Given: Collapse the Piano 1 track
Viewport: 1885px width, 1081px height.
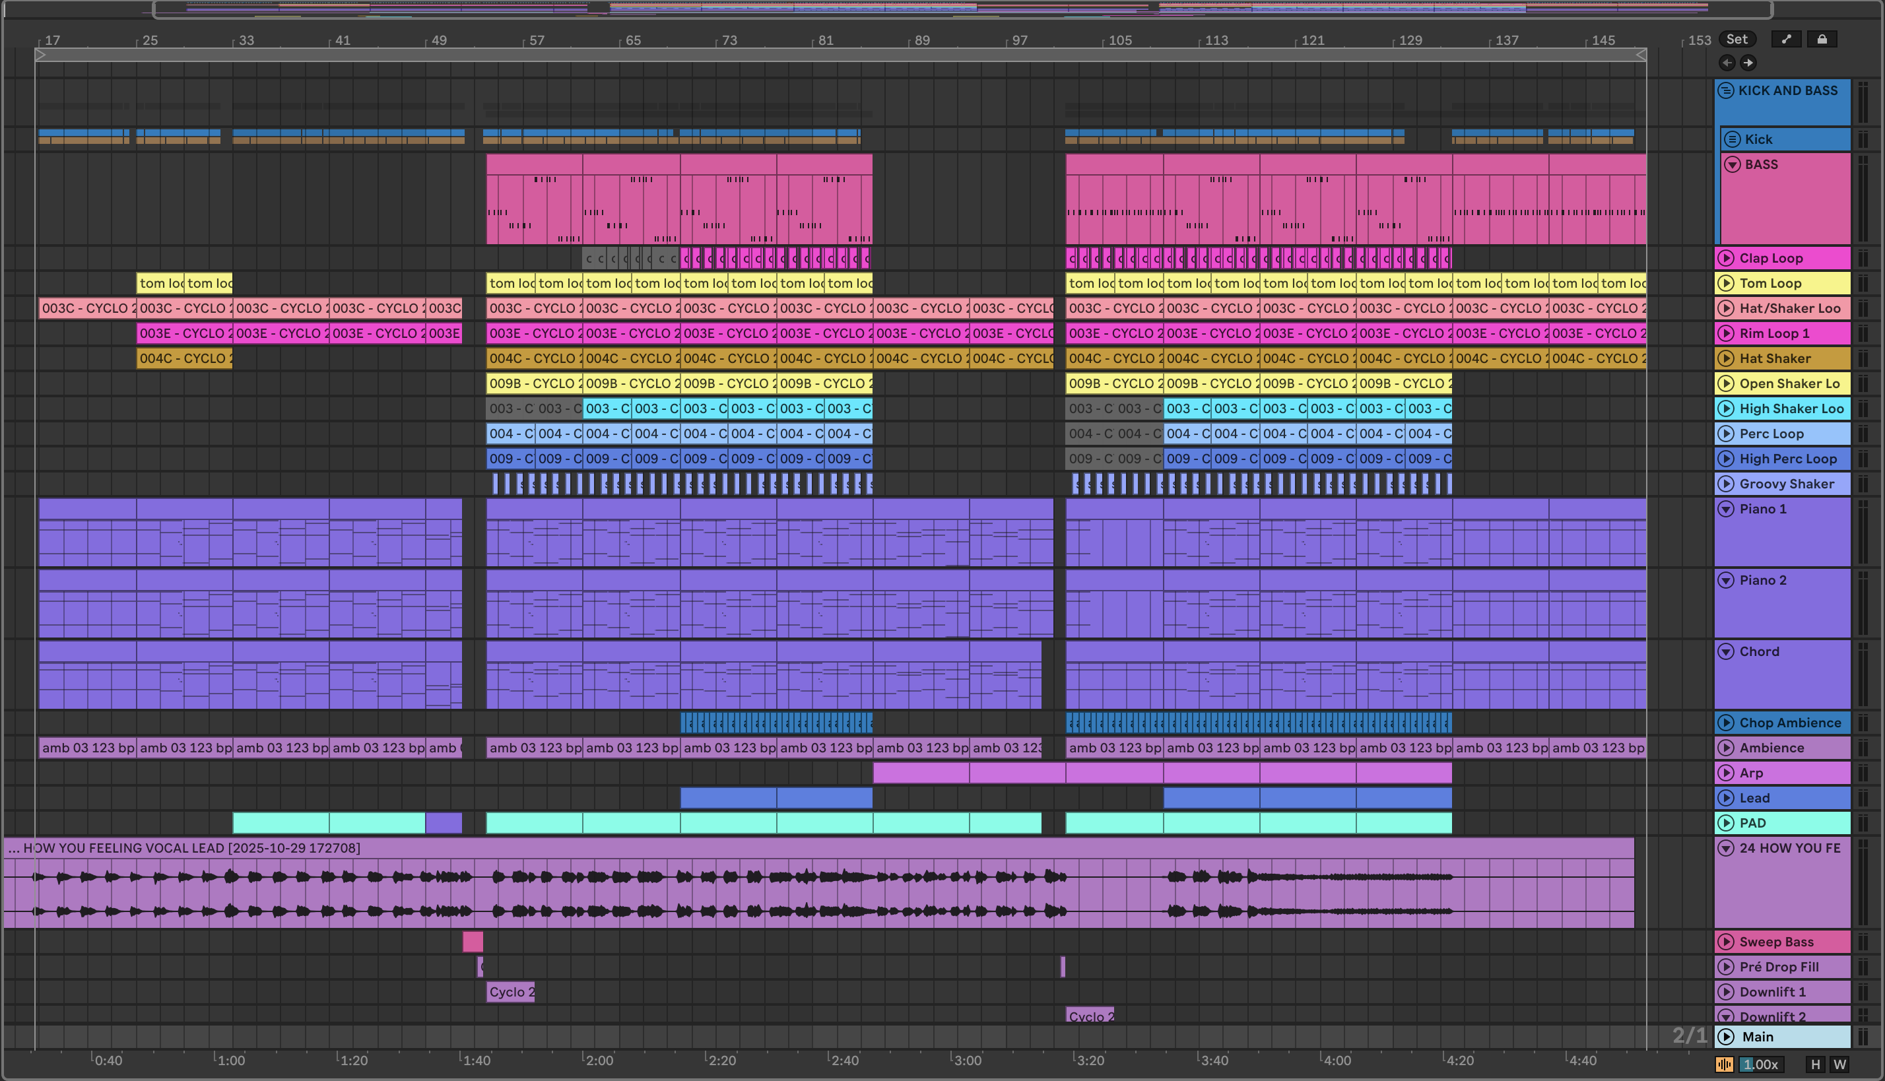Looking at the screenshot, I should pos(1726,509).
